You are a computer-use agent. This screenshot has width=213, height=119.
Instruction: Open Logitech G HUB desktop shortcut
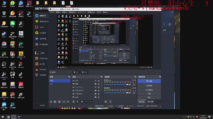pos(4,76)
